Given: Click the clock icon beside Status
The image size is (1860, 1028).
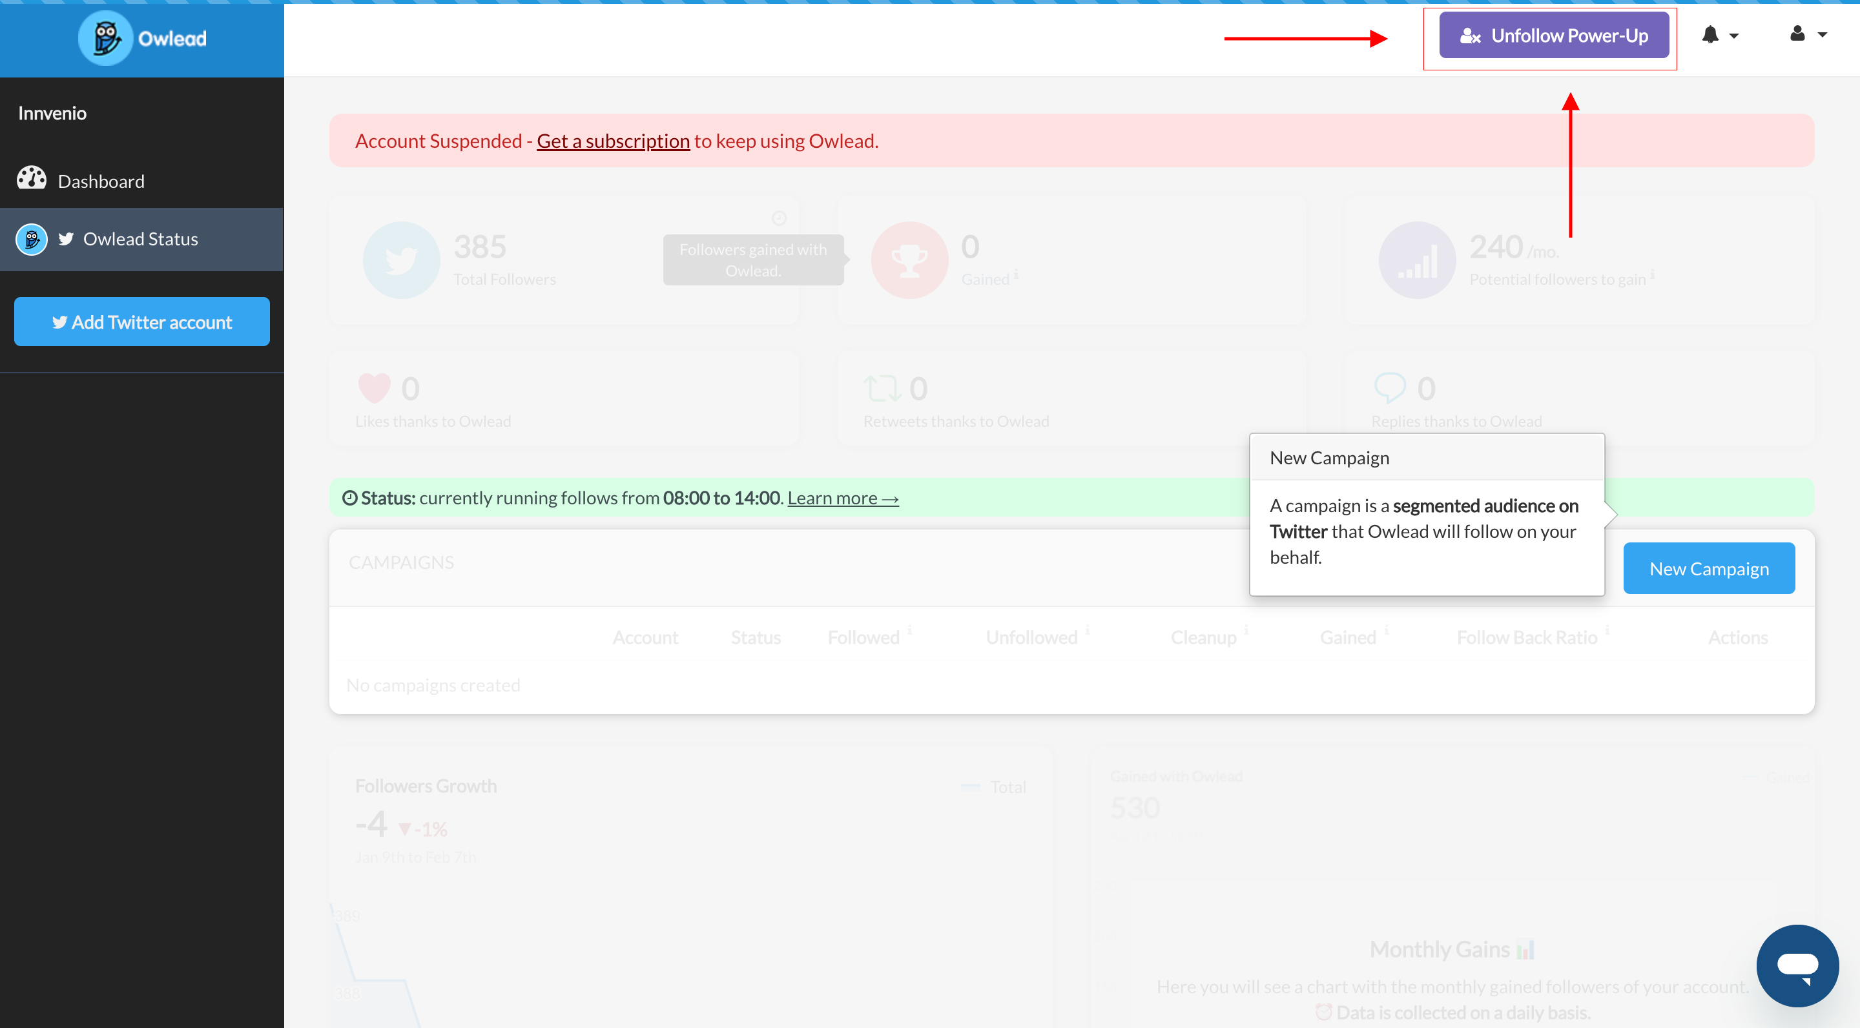Looking at the screenshot, I should point(349,497).
